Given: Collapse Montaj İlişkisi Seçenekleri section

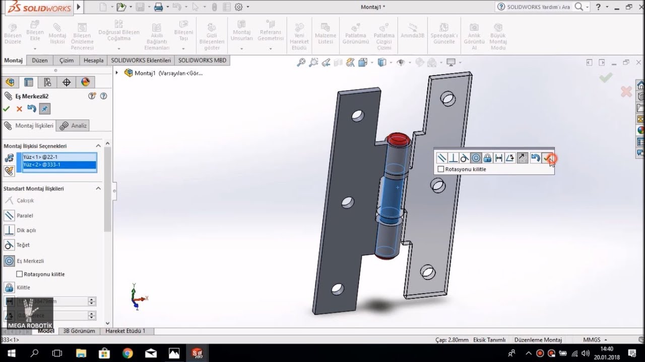Looking at the screenshot, I should point(99,146).
